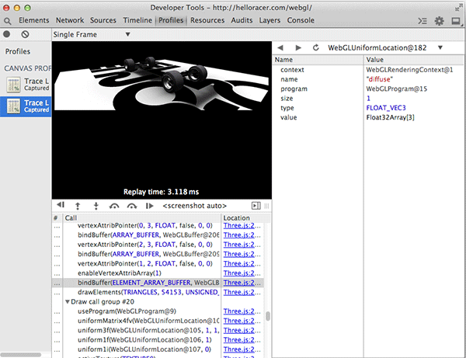
Task: Click the WebGLProgram@15 value
Action: click(x=396, y=89)
